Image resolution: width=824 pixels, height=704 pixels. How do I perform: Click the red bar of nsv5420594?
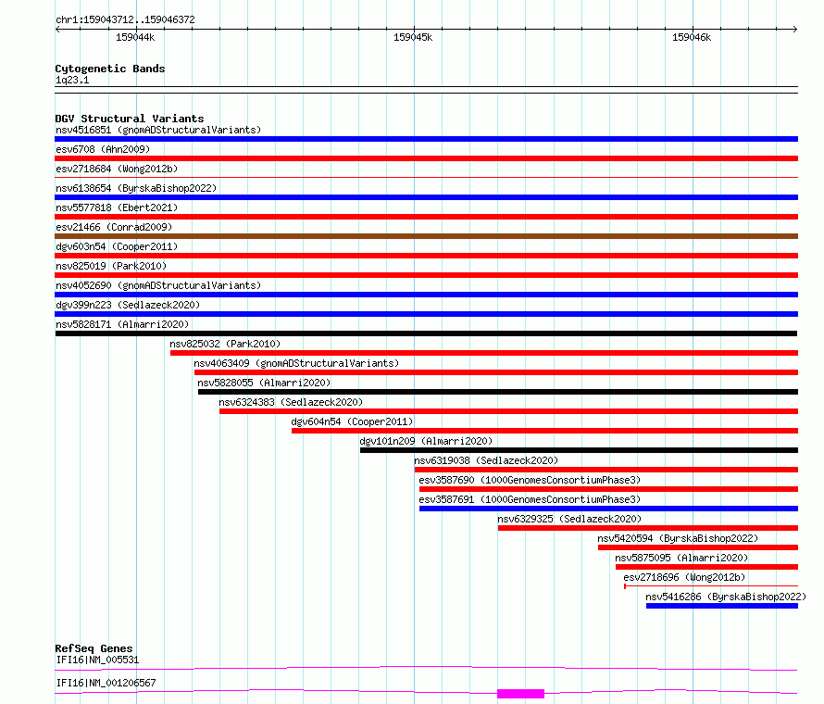pos(698,547)
